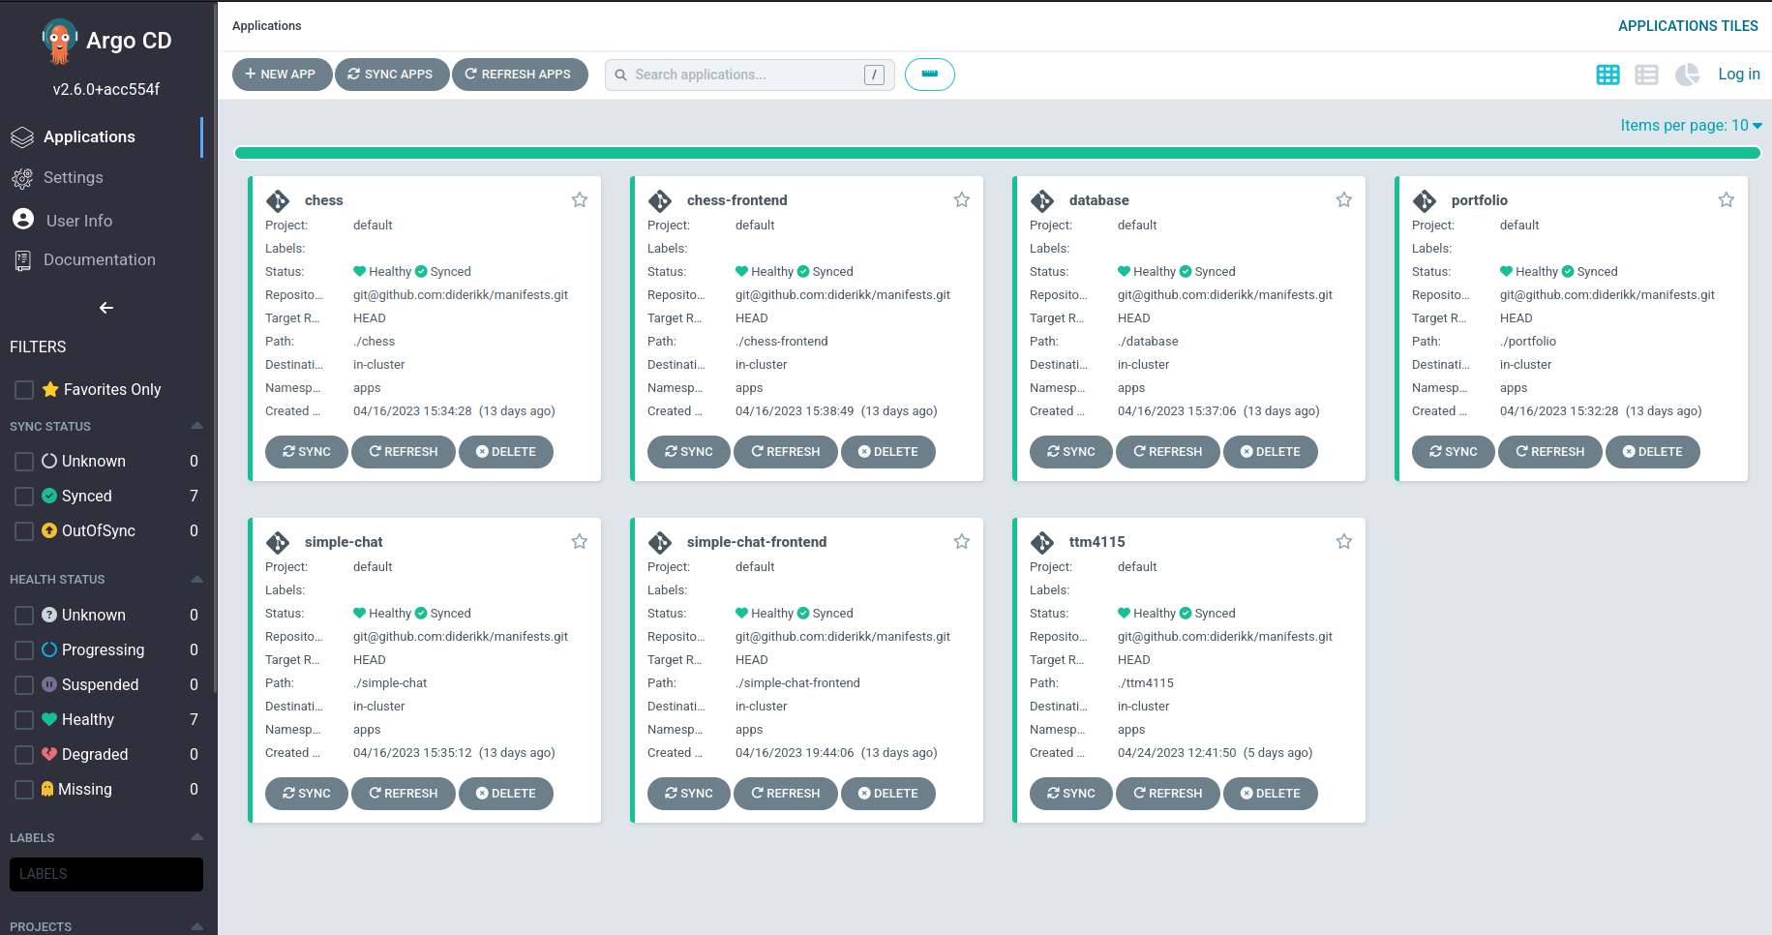Click the Argo CD octopus logo

60,42
